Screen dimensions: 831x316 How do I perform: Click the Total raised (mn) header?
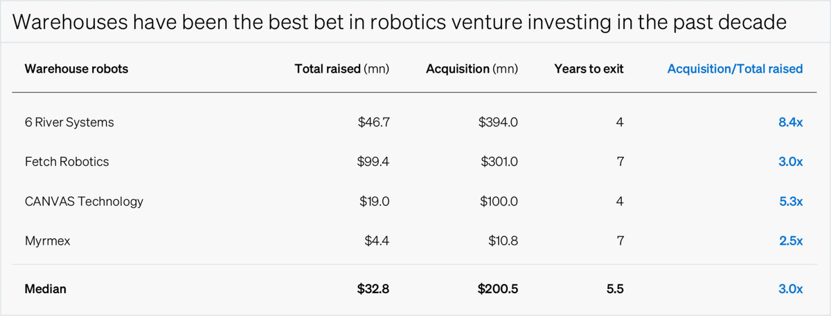pos(341,69)
